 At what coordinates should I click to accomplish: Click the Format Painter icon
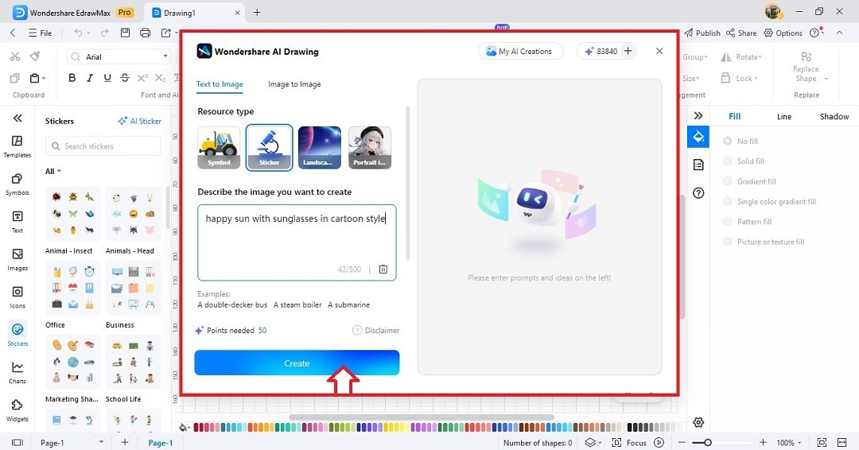tap(35, 56)
